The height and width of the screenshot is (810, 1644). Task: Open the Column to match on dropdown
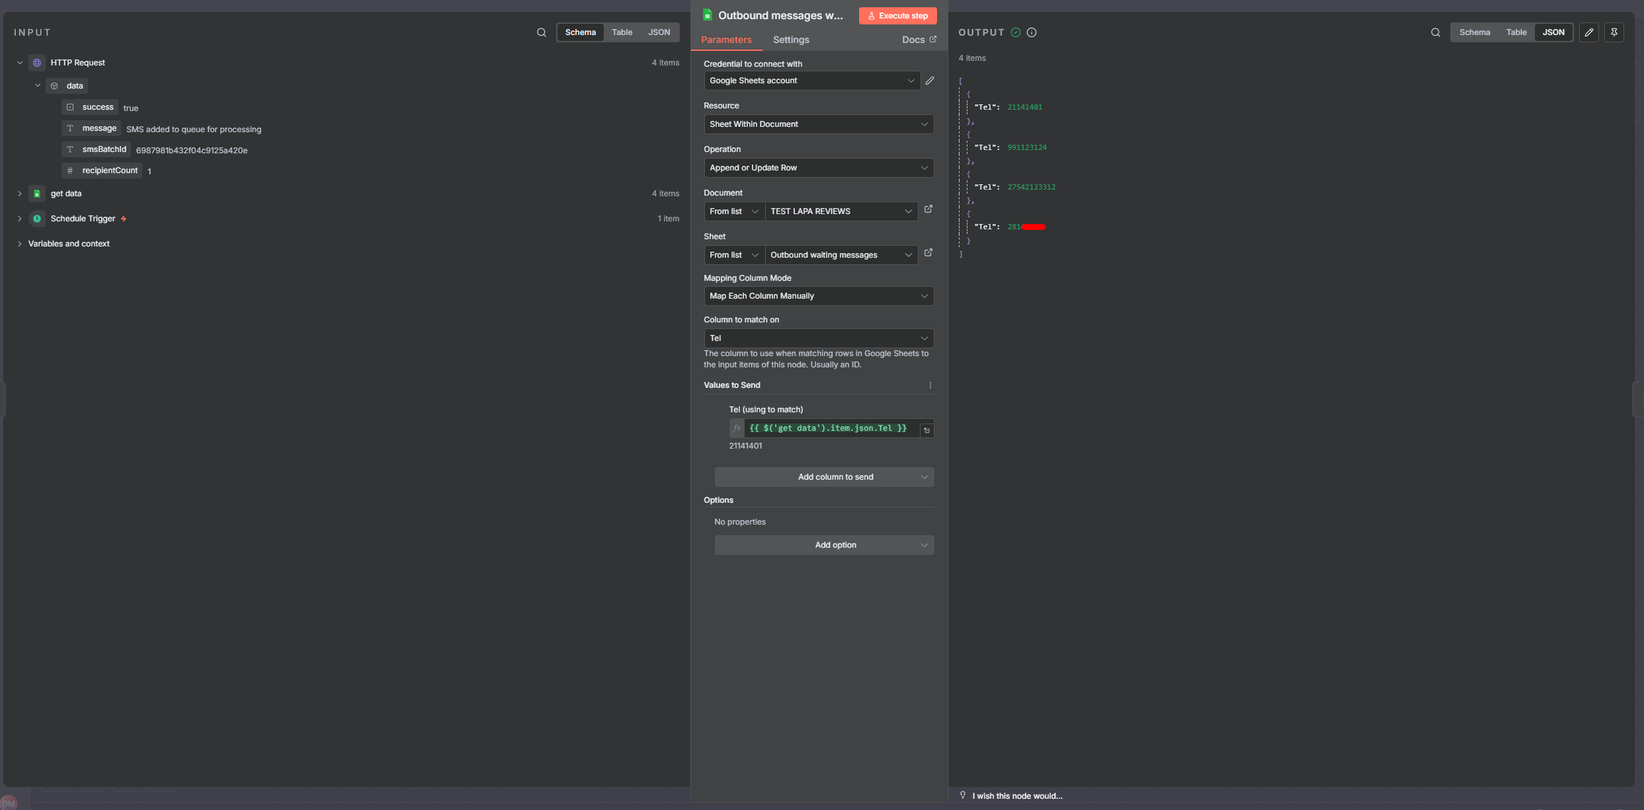coord(818,338)
